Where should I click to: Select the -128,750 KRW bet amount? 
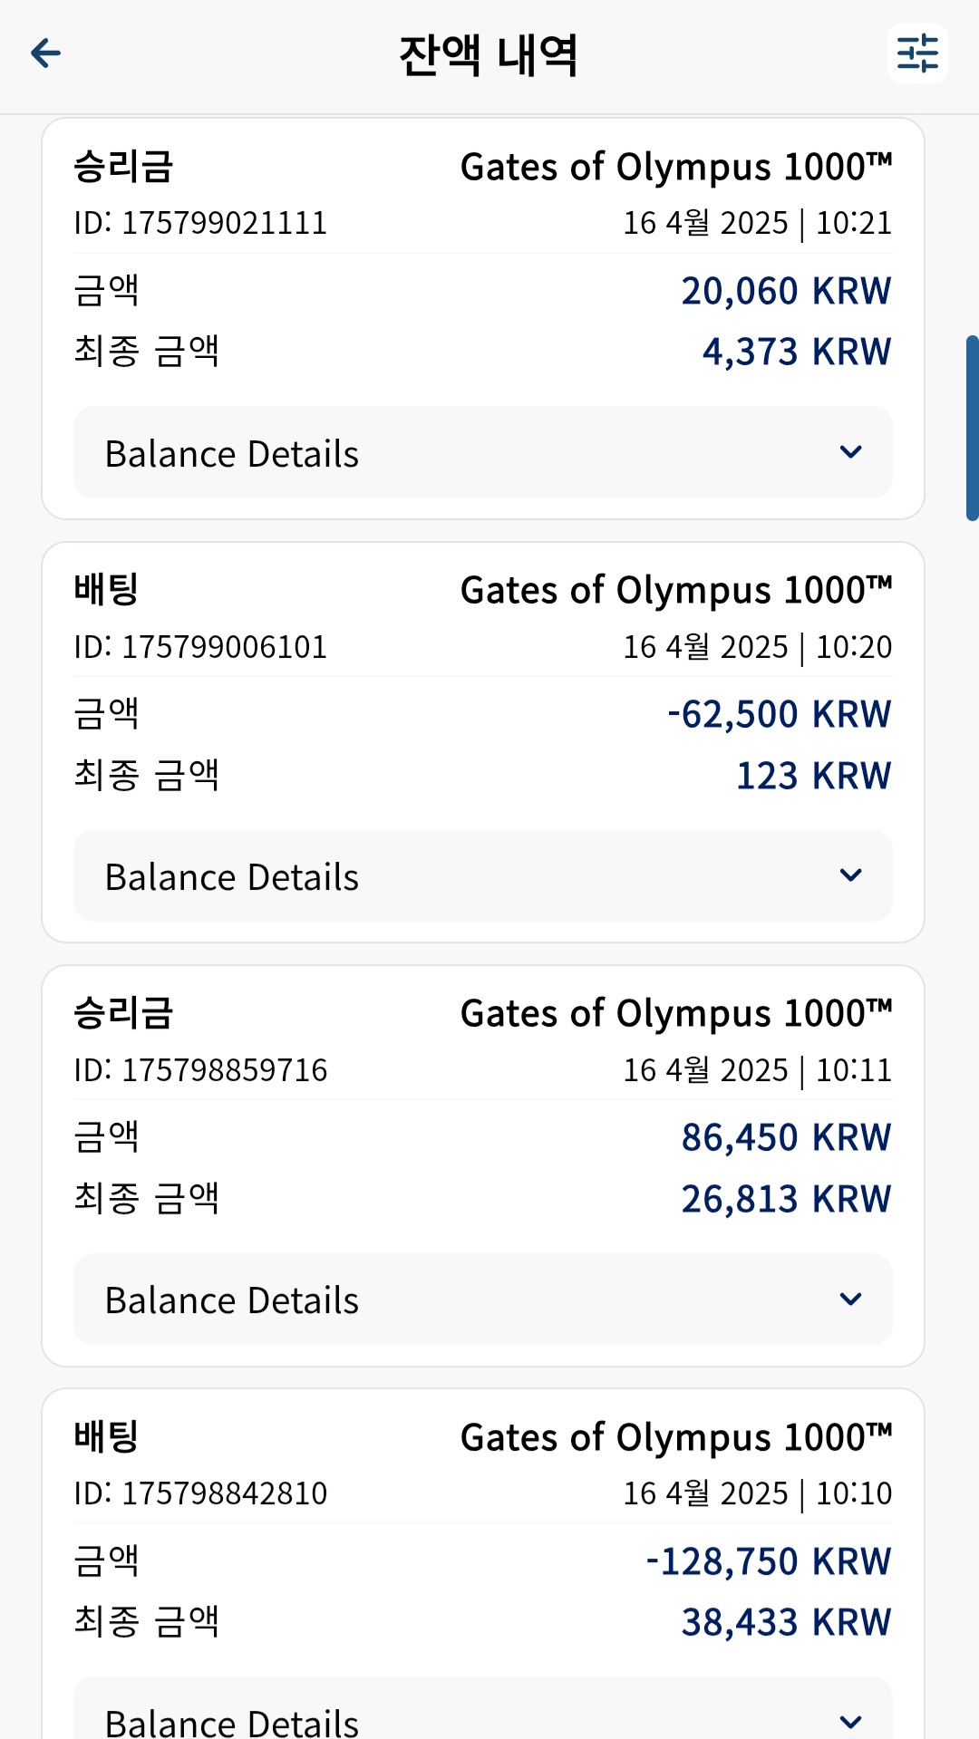(769, 1561)
